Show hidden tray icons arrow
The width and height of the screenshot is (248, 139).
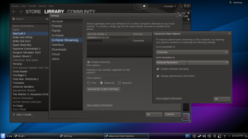[x=229, y=136]
